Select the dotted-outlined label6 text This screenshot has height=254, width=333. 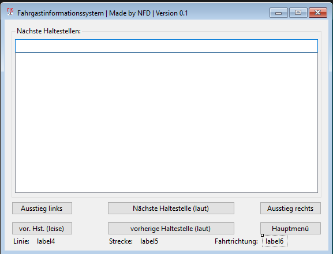click(x=275, y=241)
